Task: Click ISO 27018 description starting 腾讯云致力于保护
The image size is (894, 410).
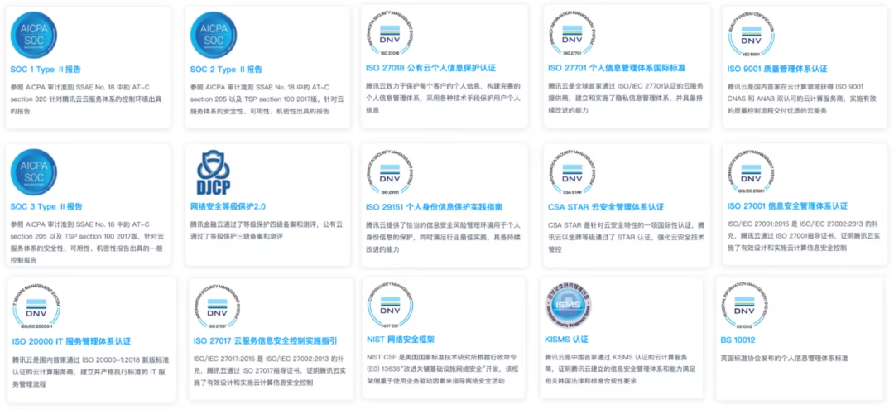Action: click(444, 98)
